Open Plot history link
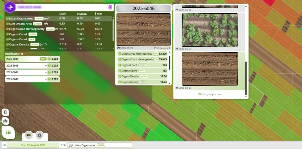 click(162, 48)
